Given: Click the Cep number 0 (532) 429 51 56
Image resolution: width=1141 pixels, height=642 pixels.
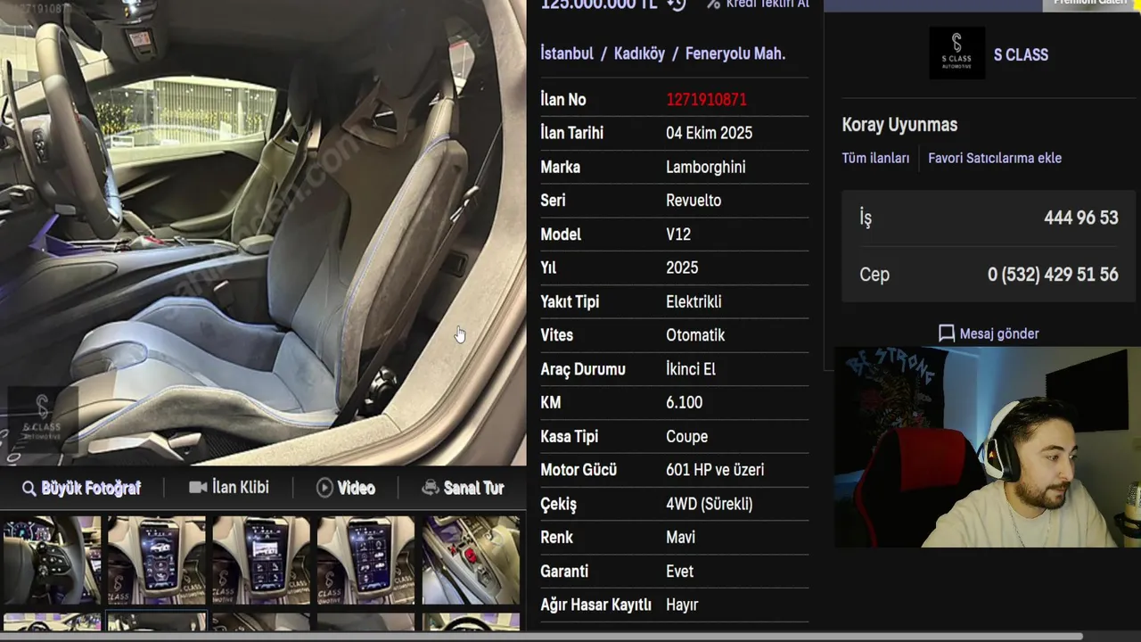Looking at the screenshot, I should pos(1053,275).
